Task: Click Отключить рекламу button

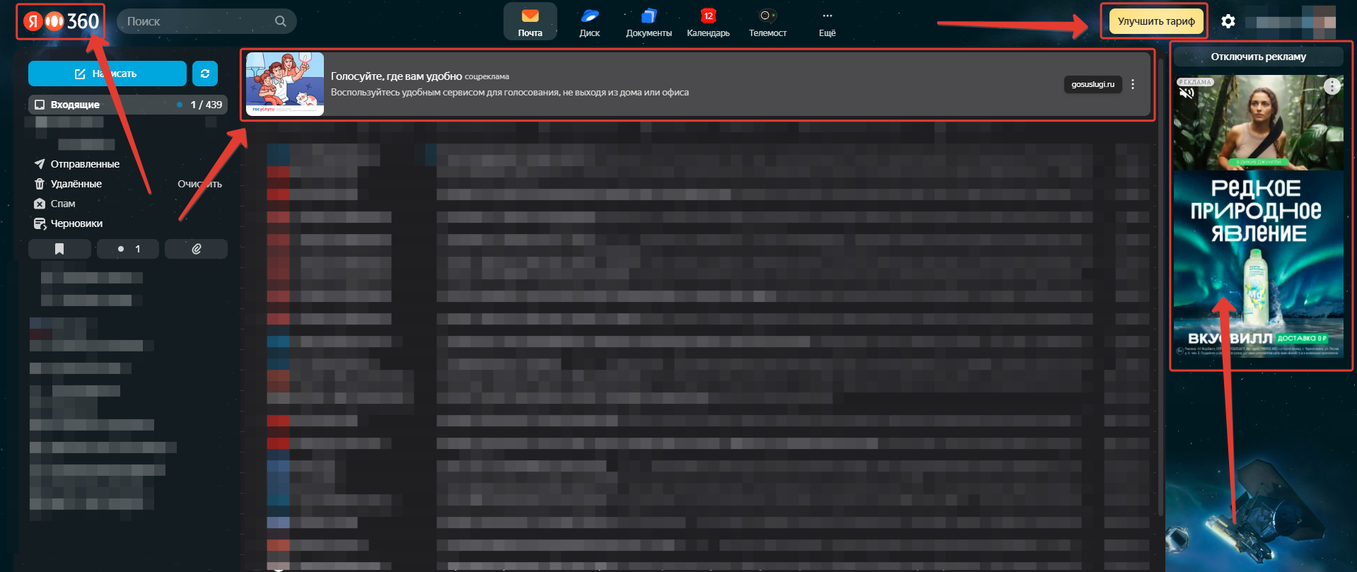Action: (1258, 57)
